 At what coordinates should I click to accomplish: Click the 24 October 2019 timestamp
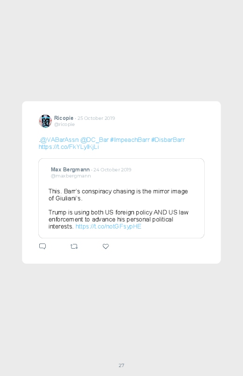click(112, 170)
